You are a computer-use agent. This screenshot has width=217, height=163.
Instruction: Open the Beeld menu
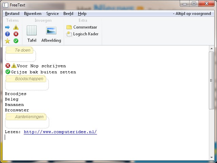68,14
